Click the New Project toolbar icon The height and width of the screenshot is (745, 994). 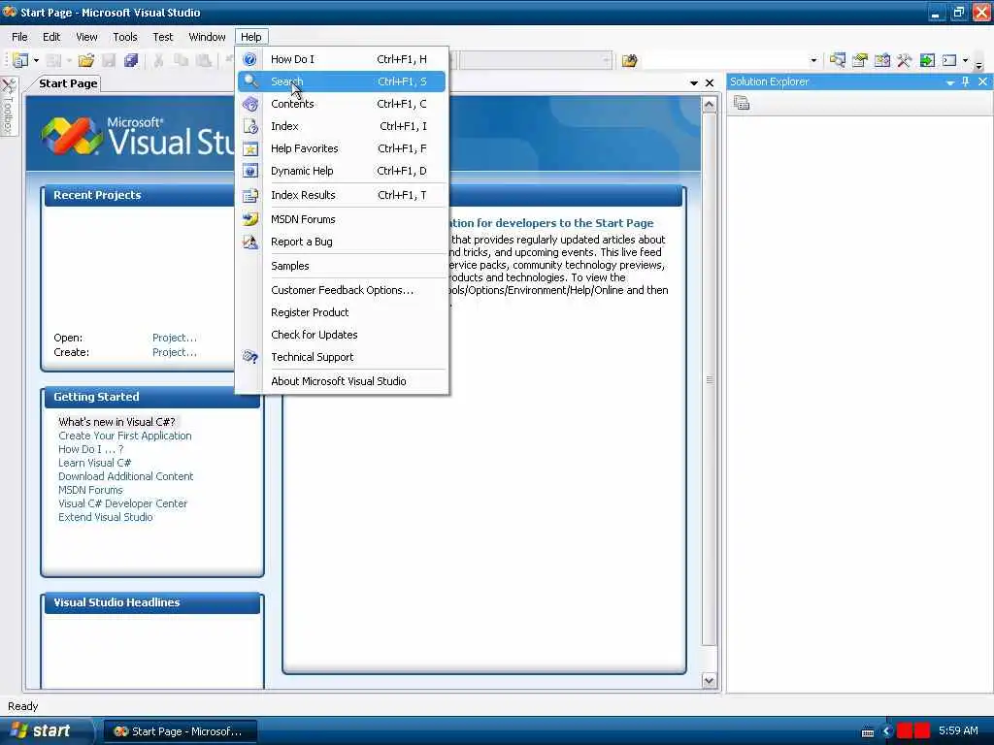click(x=20, y=60)
